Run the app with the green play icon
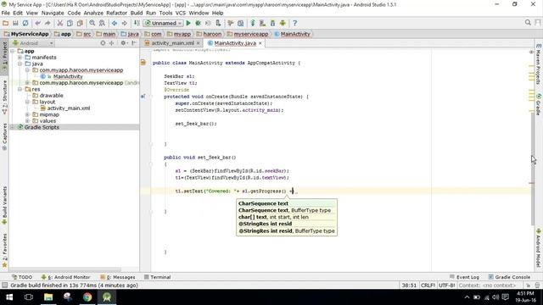 pyautogui.click(x=188, y=23)
